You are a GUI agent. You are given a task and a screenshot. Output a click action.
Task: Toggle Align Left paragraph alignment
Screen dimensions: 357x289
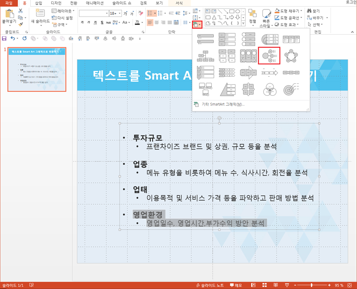click(150, 22)
